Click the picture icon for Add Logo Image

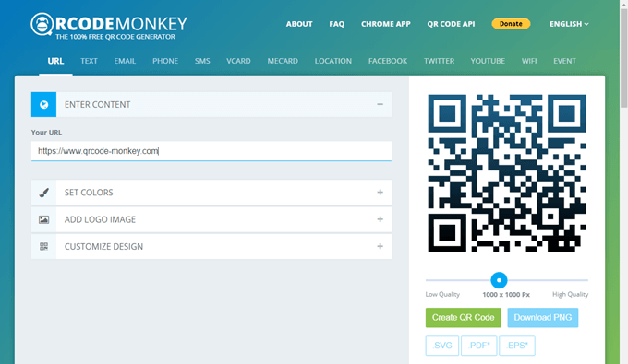coord(44,219)
